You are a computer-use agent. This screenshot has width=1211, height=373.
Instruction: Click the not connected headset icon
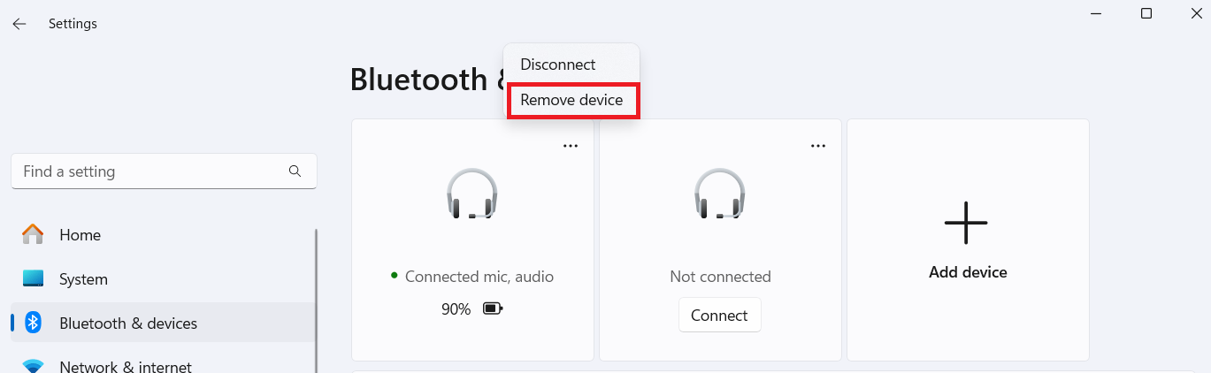coord(719,194)
